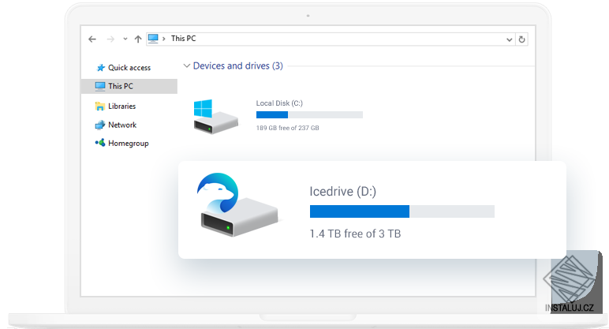609x329 pixels.
Task: Click the Libraries folder icon
Action: point(100,106)
